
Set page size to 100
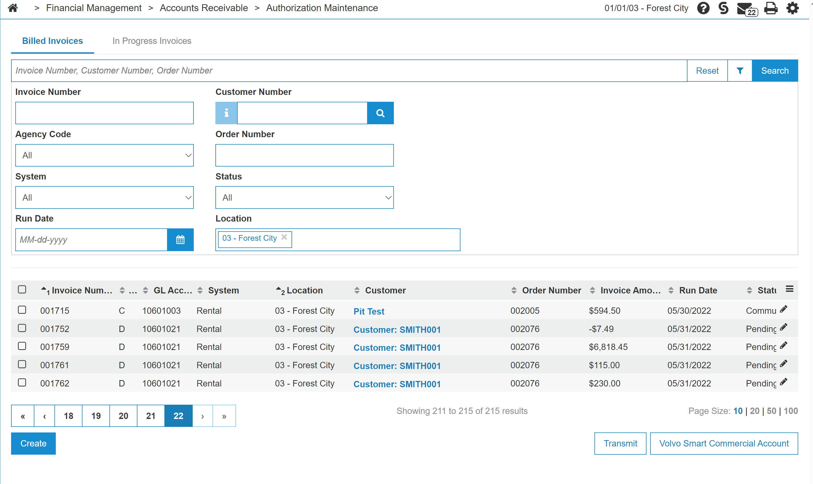coord(791,411)
